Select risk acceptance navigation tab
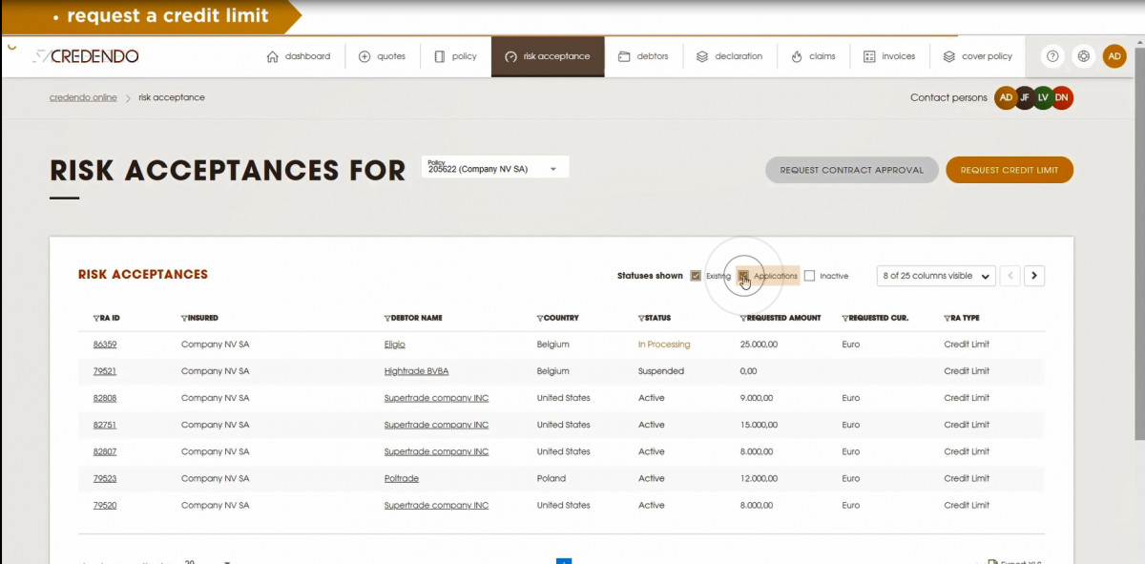Screen dimensions: 1145x564 click(548, 56)
